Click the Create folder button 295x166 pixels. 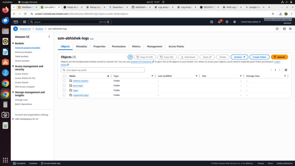[x=259, y=57]
